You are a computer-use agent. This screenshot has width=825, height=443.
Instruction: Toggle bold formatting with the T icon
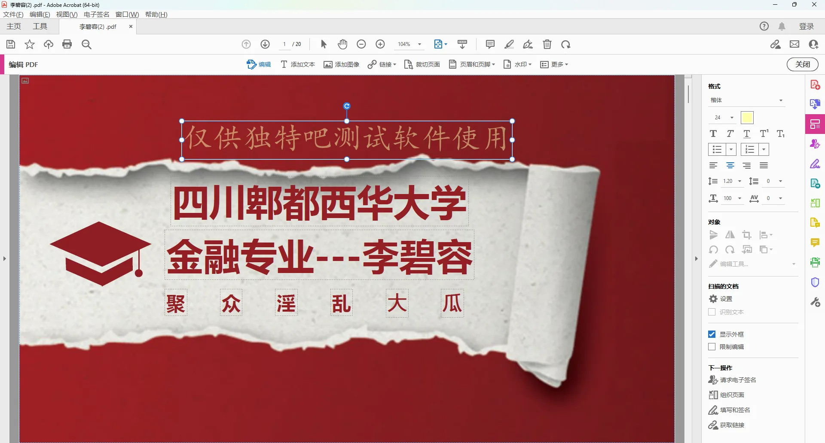[x=713, y=134]
